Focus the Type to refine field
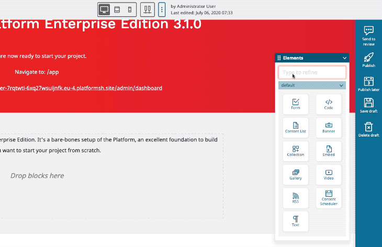Screen dimensions: 382x247 pyautogui.click(x=312, y=72)
